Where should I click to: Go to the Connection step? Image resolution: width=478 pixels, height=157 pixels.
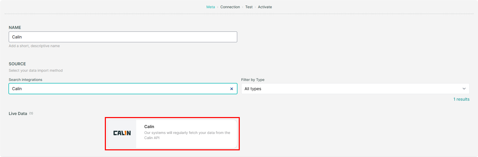[x=230, y=7]
